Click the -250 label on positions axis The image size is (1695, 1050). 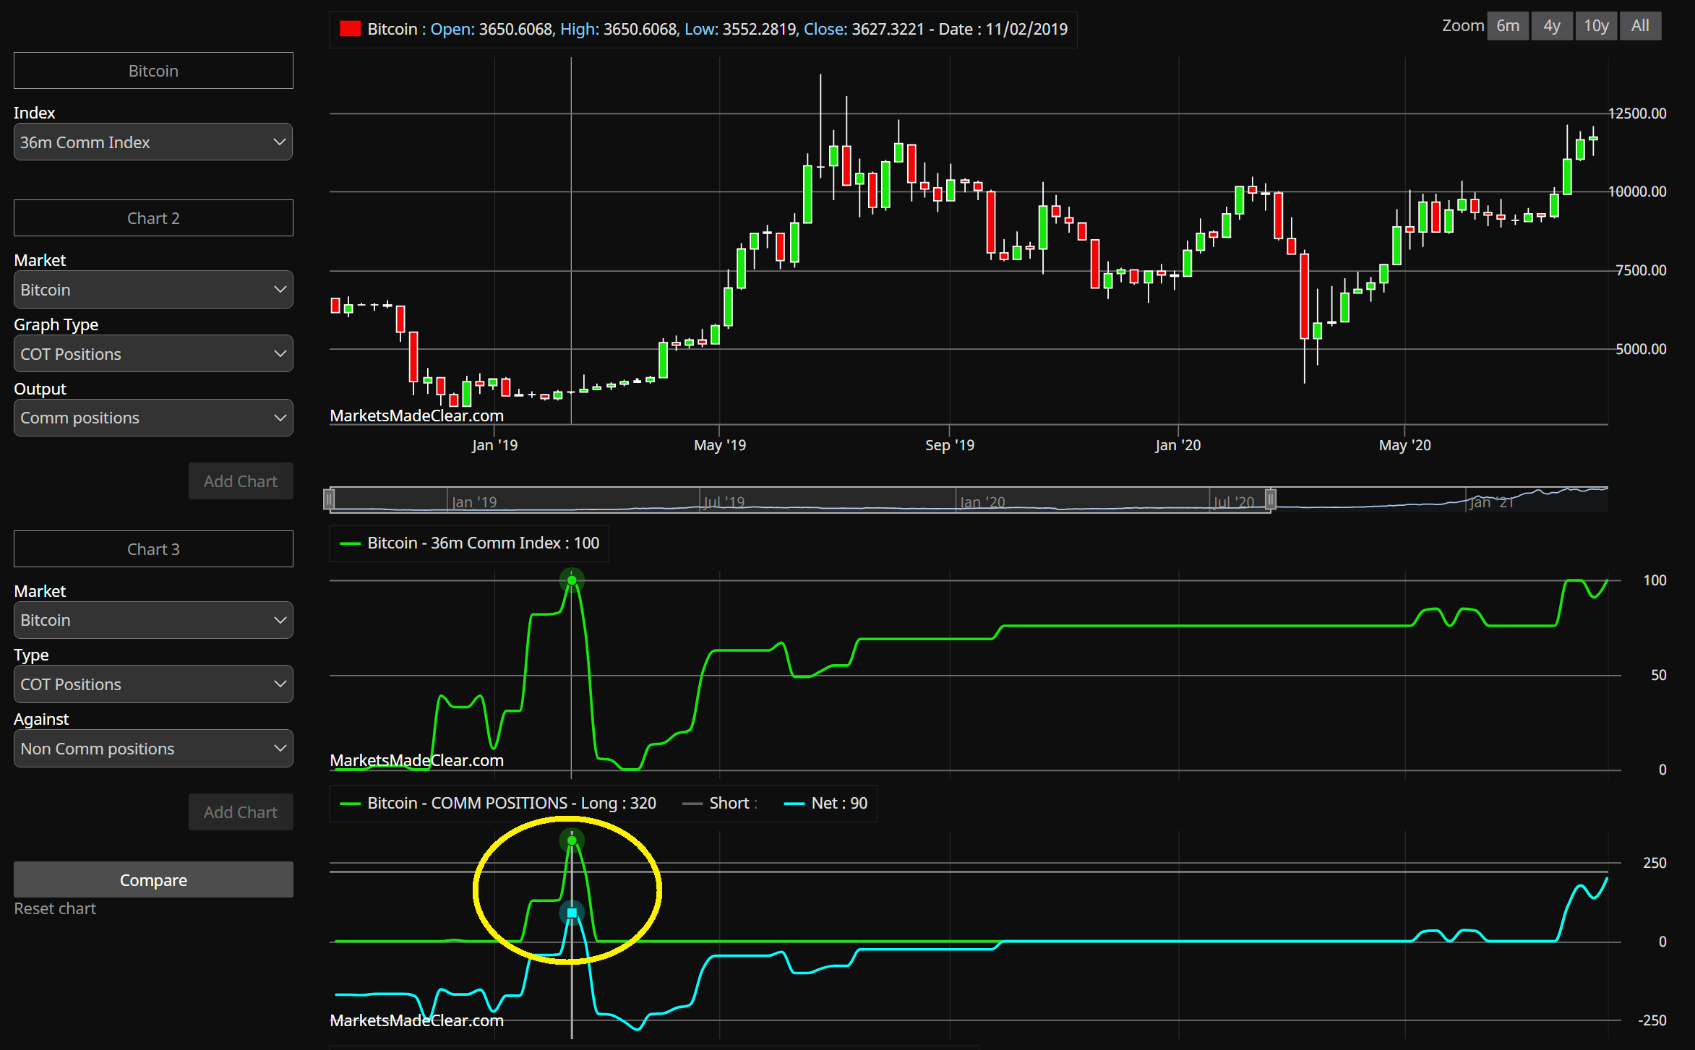(x=1652, y=1020)
